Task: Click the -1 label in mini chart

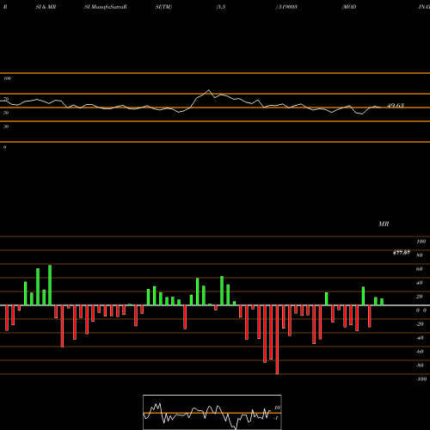Action: [x=276, y=418]
